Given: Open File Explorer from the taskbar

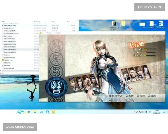Looking at the screenshot, I should (x=35, y=112).
